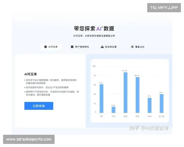Click the 千问 axis label
The height and width of the screenshot is (147, 184).
click(x=113, y=116)
